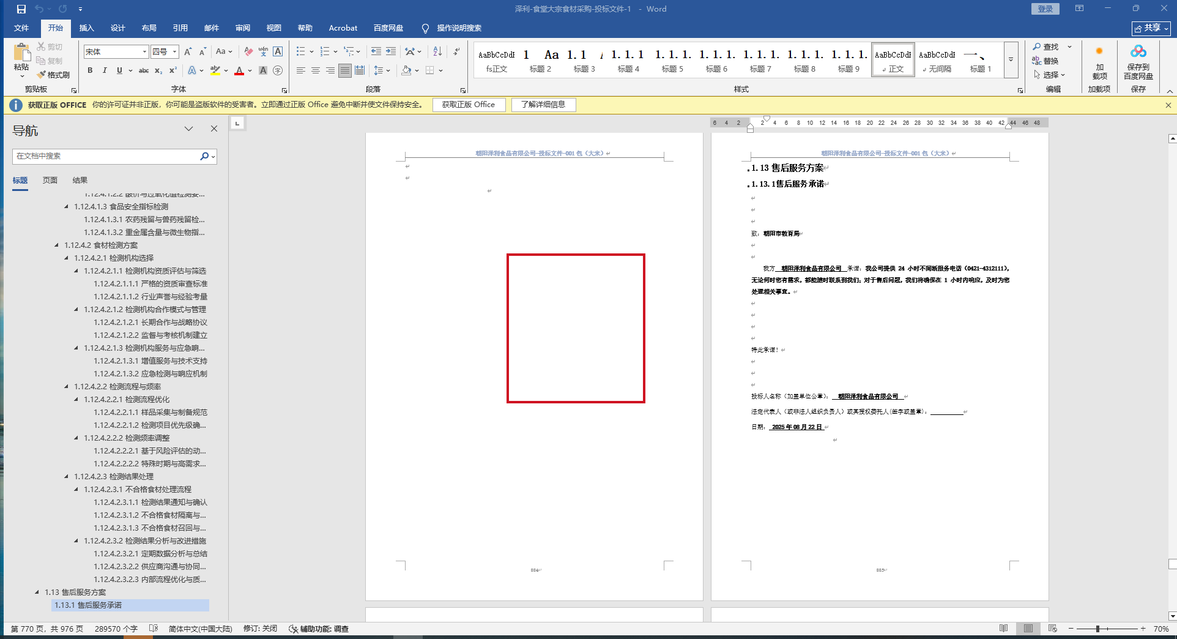Select the Format Painter (格式刷) tool

click(53, 75)
